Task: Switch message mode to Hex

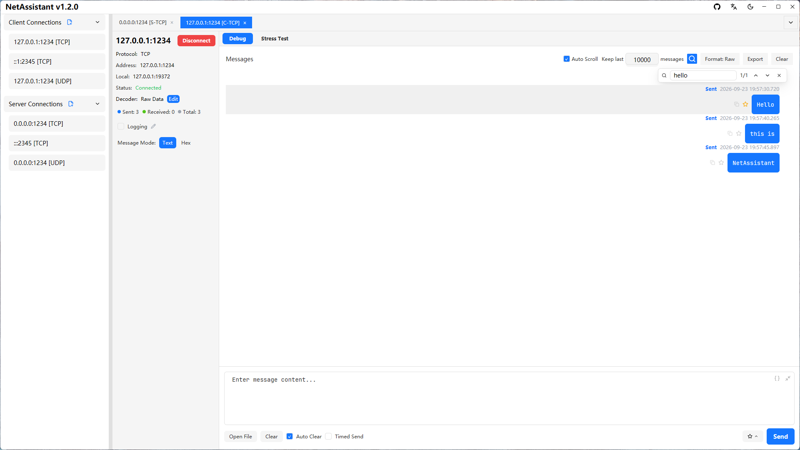Action: click(186, 142)
